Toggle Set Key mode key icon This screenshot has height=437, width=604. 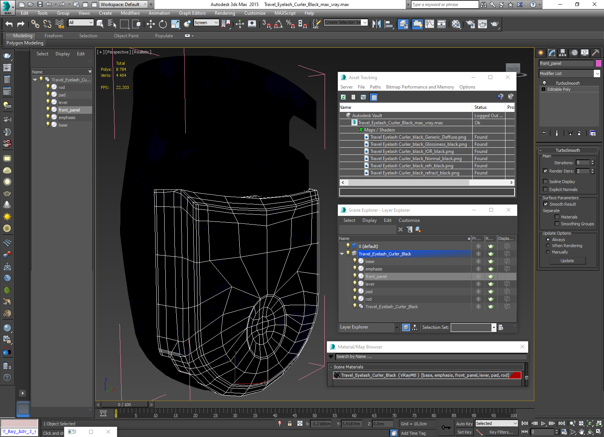446,428
